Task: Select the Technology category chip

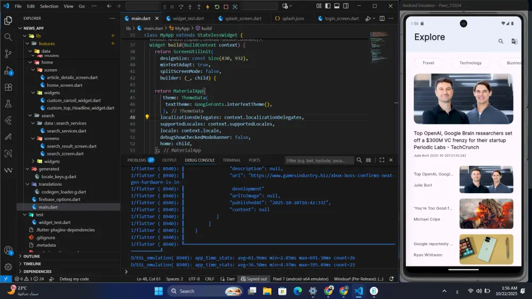Action: click(470, 63)
